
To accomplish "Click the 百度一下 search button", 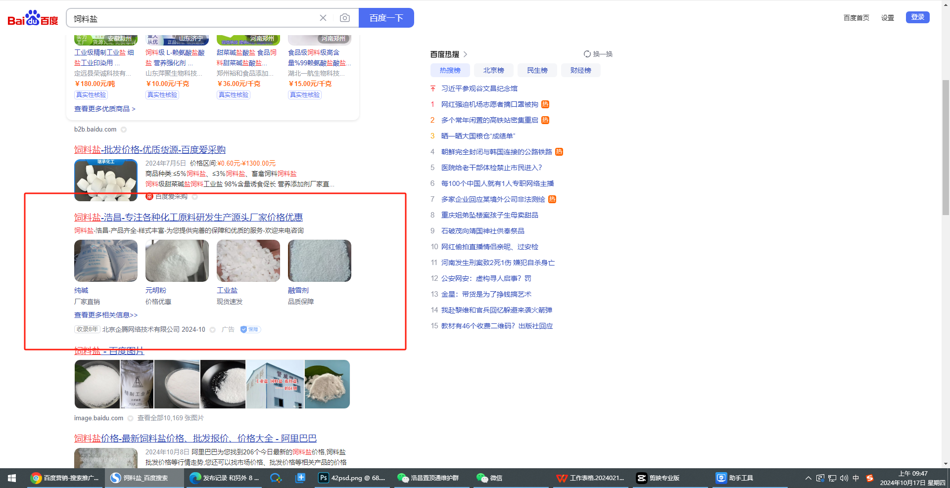I will pos(386,18).
